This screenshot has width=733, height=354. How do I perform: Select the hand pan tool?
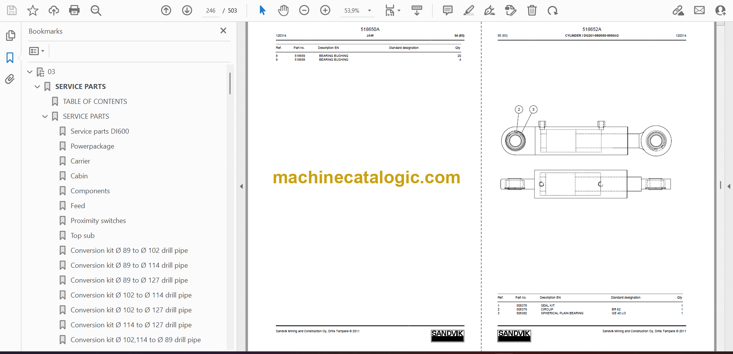point(283,10)
